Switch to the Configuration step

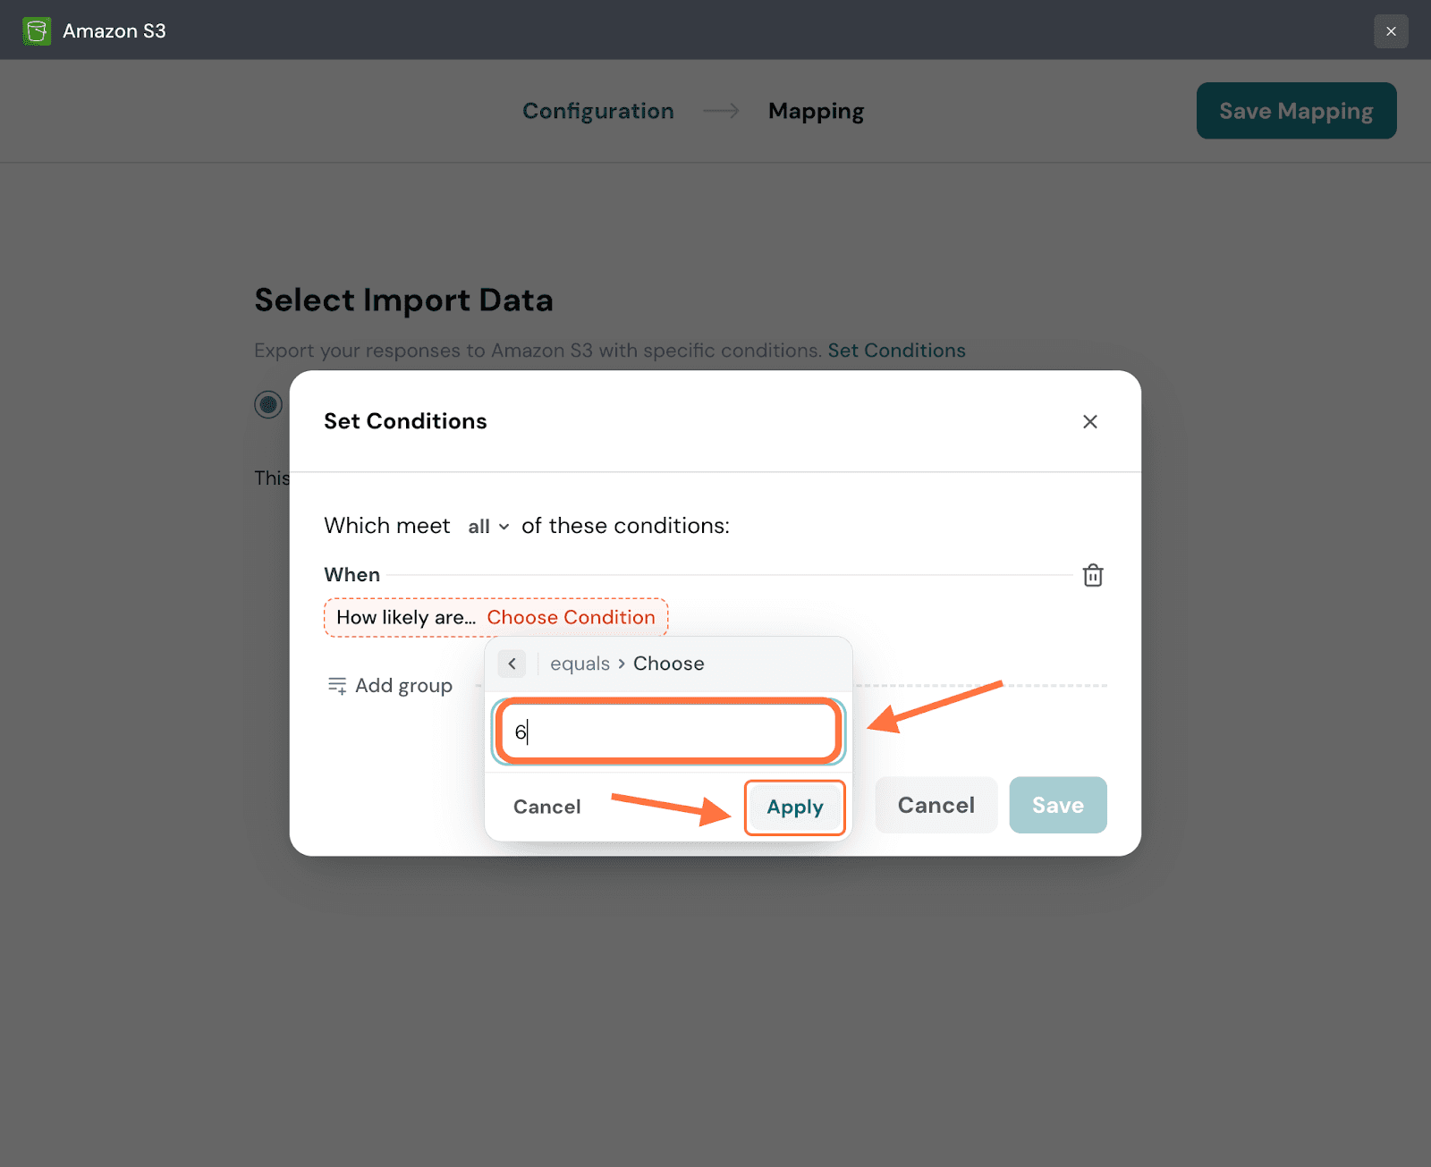click(x=597, y=111)
